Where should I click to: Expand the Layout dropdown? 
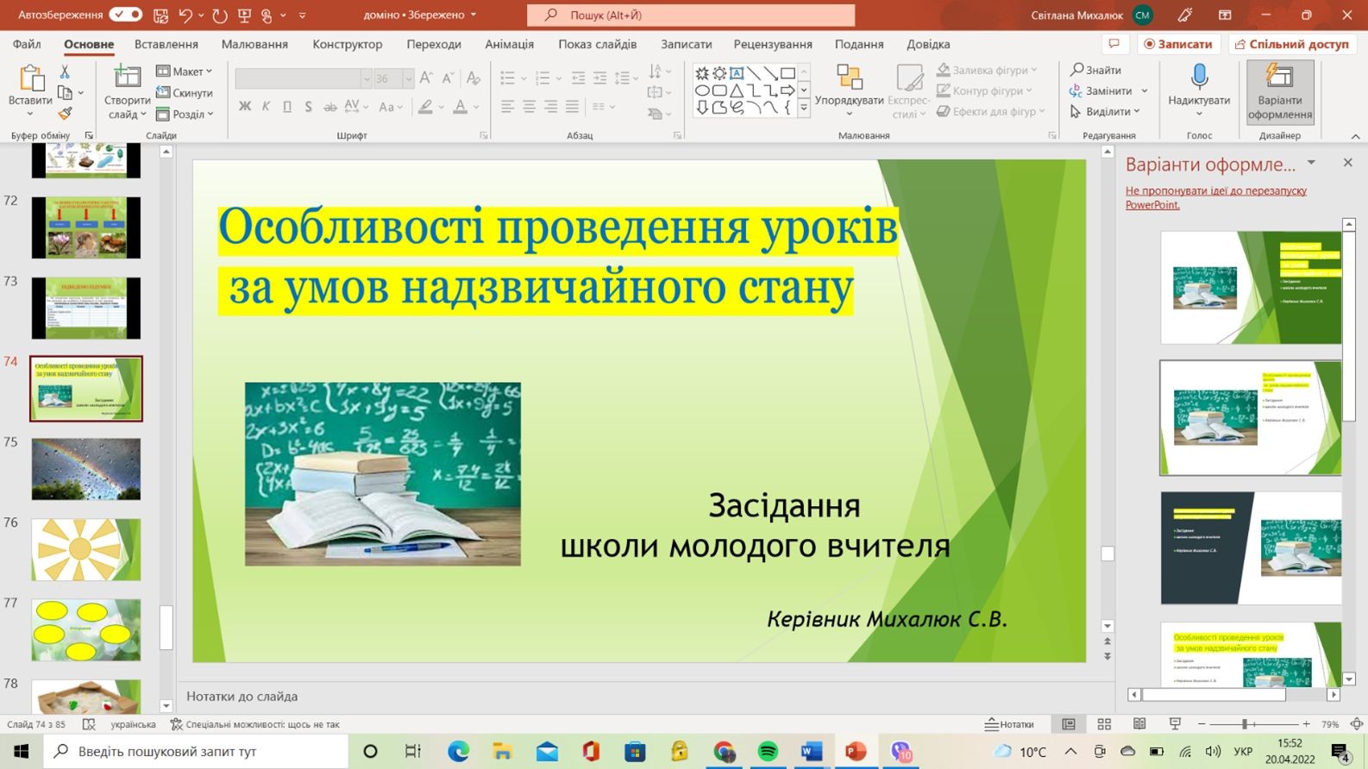point(185,72)
